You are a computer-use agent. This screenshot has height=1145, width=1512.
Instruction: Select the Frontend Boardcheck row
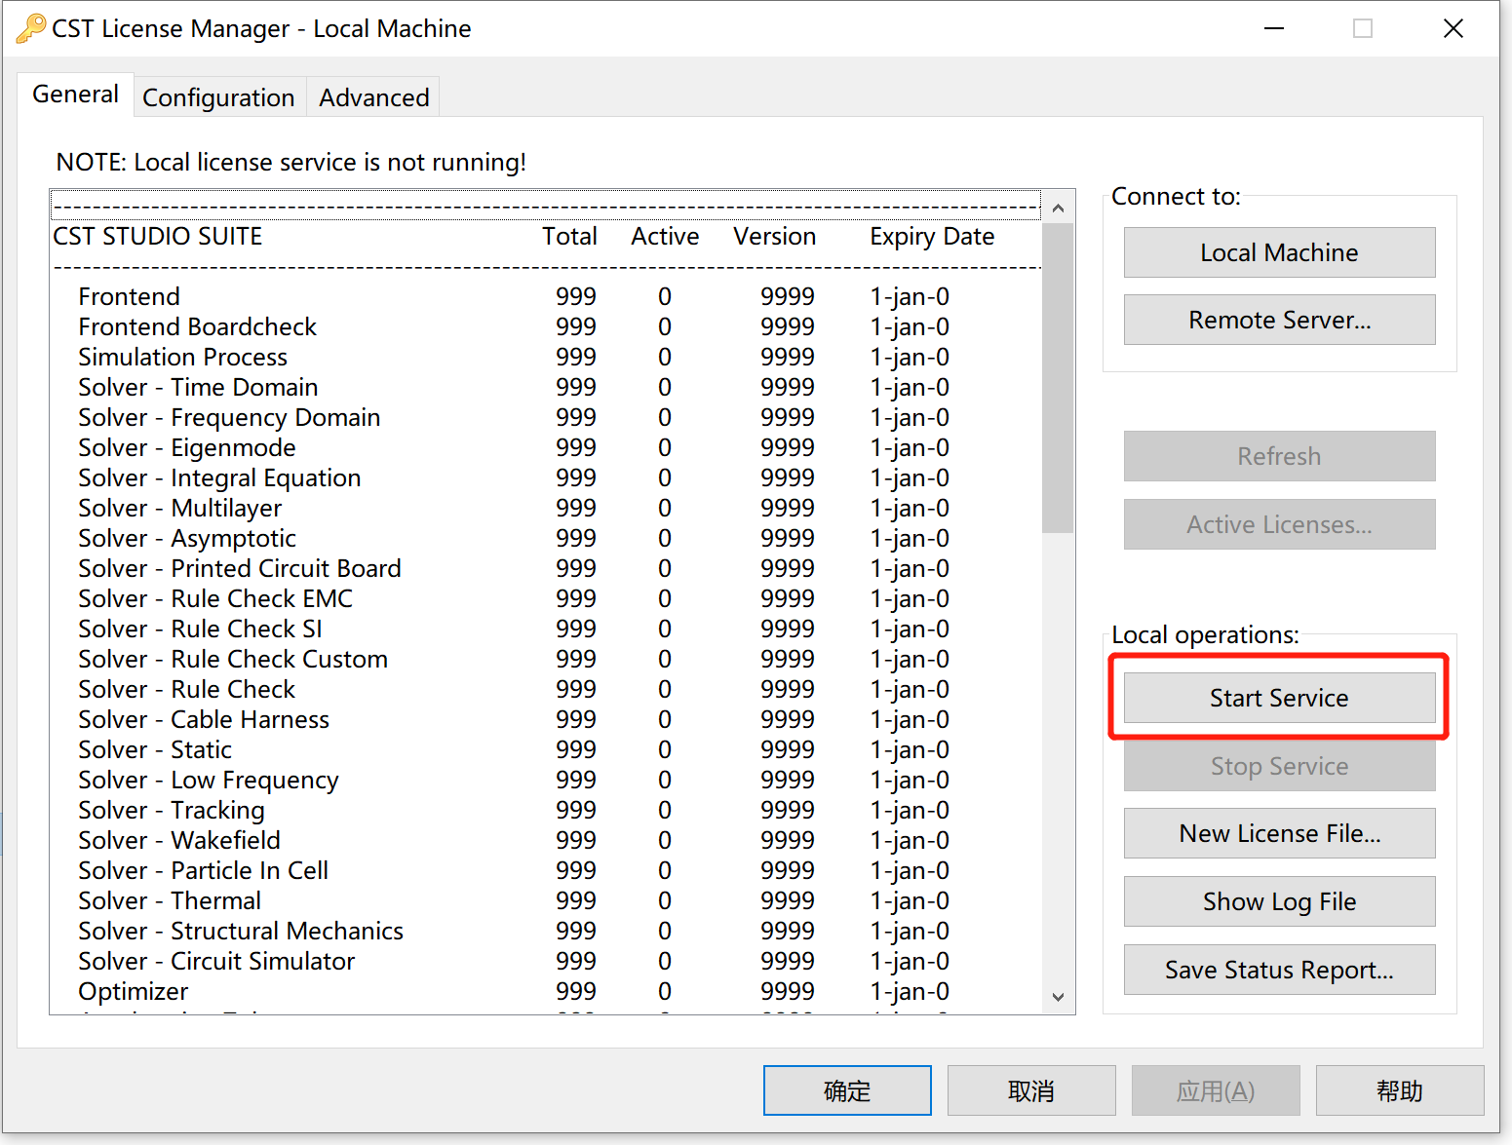click(x=546, y=326)
